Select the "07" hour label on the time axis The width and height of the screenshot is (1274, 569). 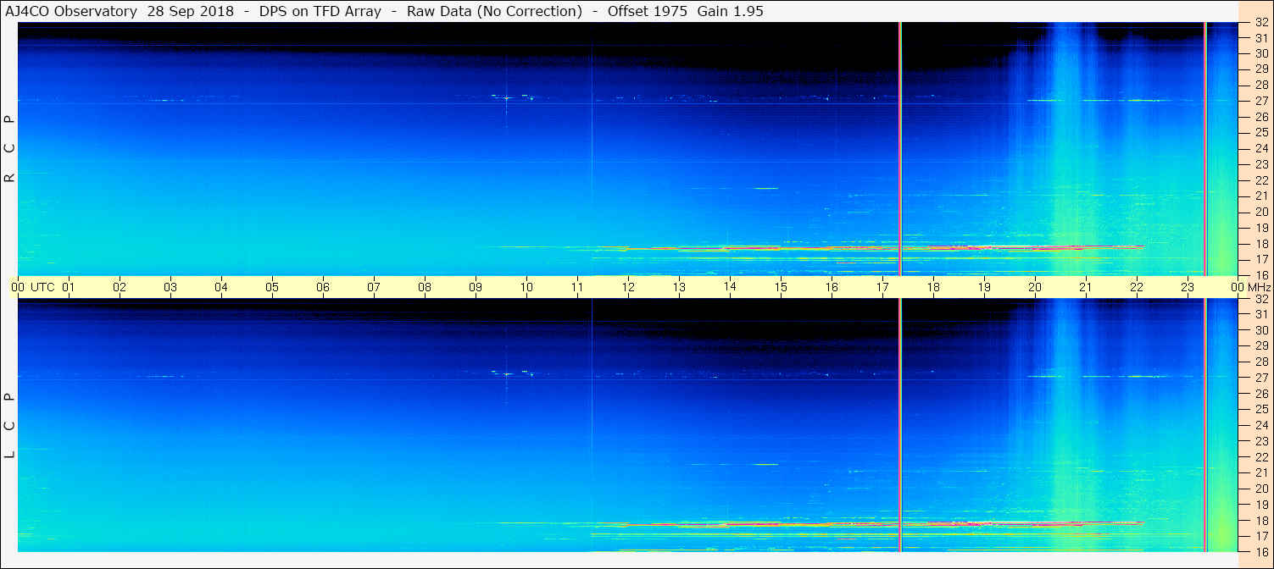tap(374, 287)
